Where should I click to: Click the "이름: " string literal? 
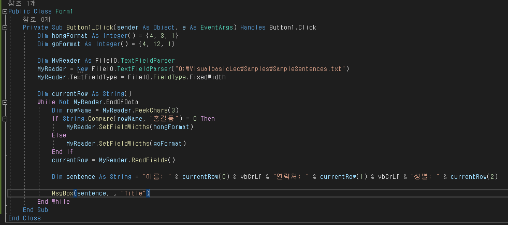[157, 177]
